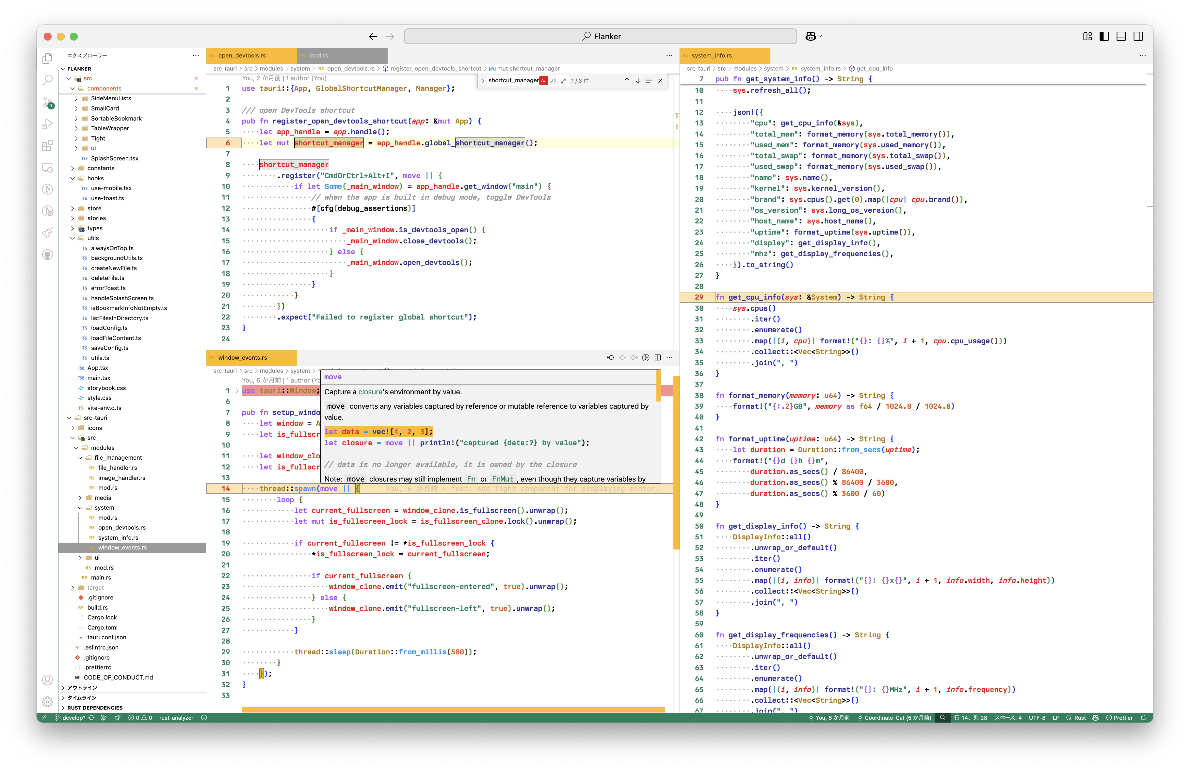Select system_info.rs tab
Screen dimensions: 1190x771
725,56
